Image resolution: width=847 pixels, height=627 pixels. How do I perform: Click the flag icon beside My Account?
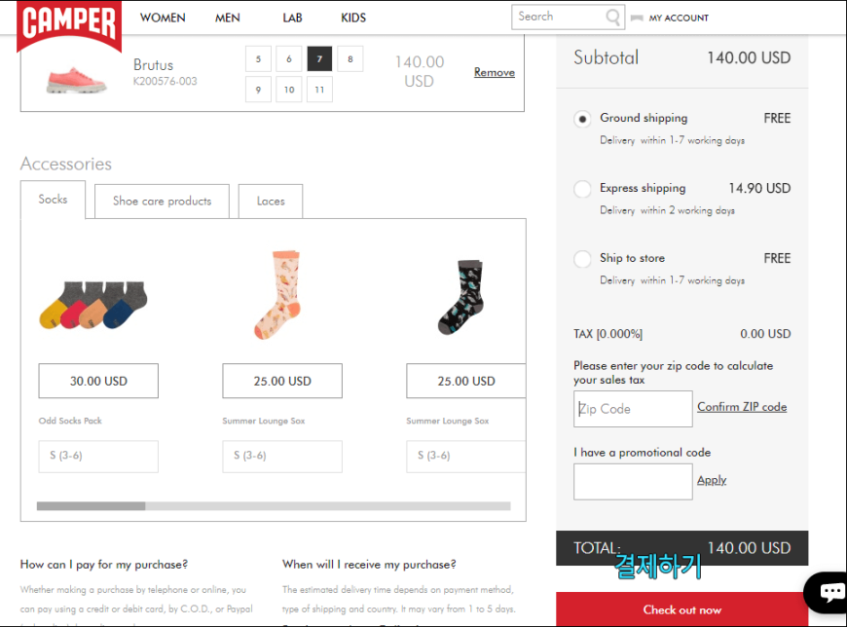637,18
